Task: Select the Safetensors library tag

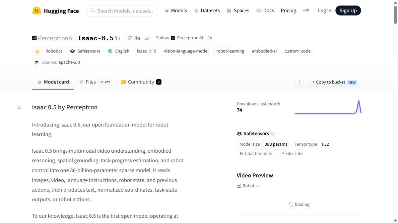Action: pyautogui.click(x=85, y=51)
